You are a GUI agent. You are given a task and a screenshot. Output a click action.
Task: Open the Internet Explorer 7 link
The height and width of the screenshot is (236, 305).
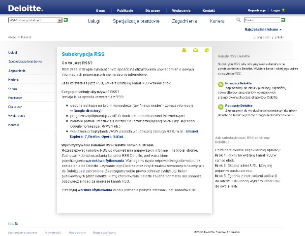pyautogui.click(x=134, y=134)
